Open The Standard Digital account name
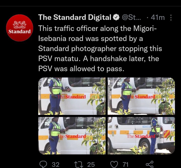This screenshot has height=168, width=181. (75, 17)
